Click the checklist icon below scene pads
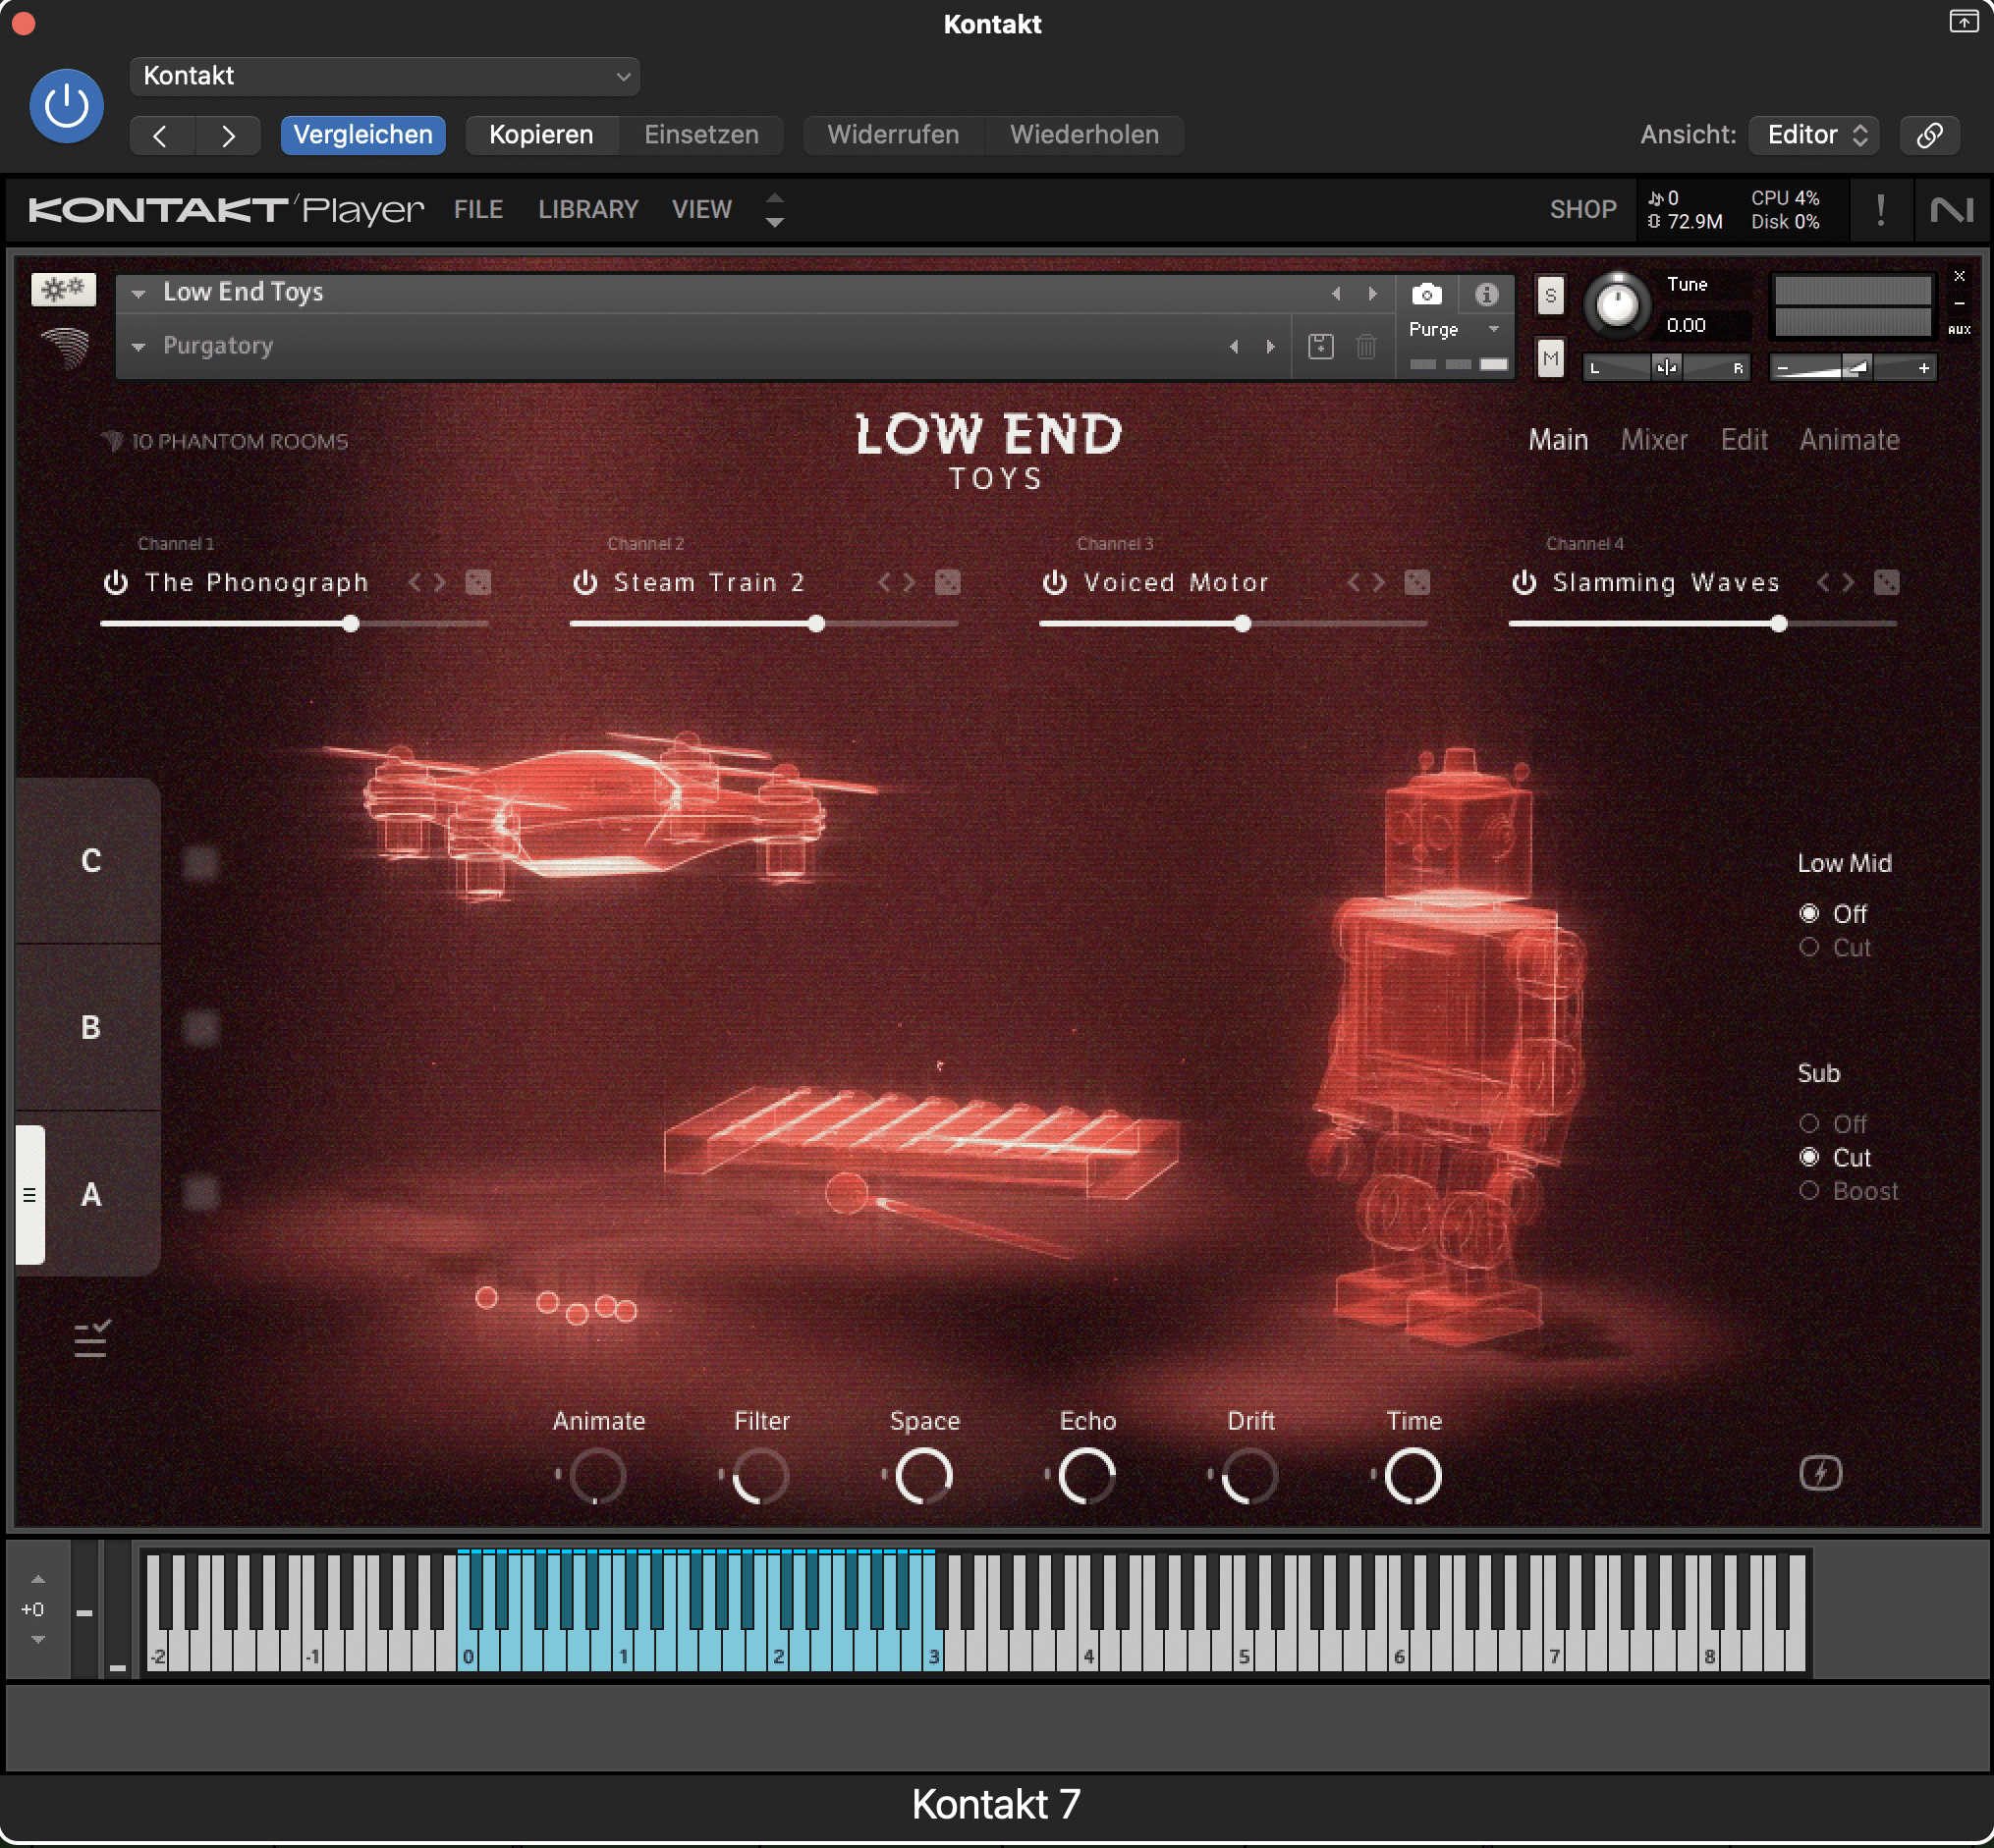Screen dimensions: 1994x1848 pos(90,1338)
